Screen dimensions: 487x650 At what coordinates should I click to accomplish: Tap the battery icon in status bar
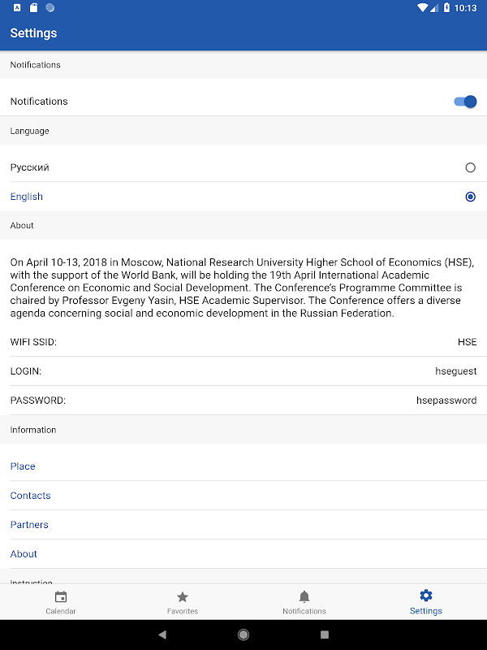(x=448, y=8)
